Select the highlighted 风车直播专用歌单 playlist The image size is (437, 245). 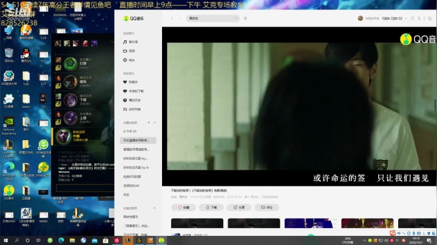click(x=138, y=140)
